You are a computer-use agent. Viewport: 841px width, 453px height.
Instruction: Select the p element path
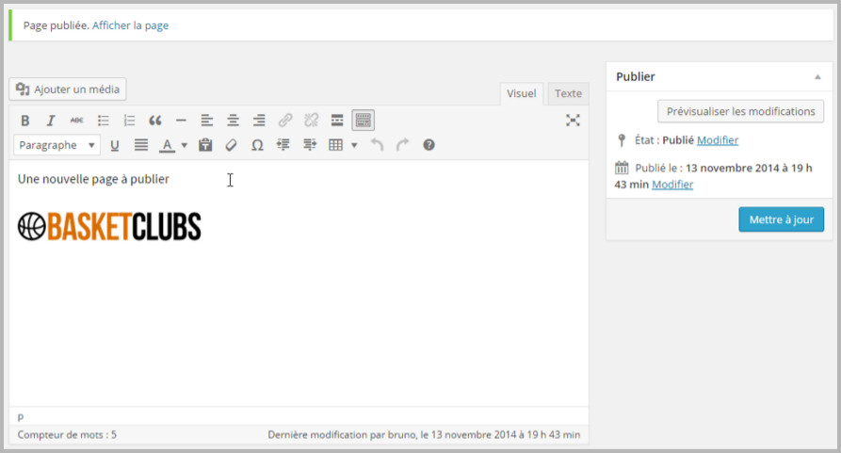21,416
